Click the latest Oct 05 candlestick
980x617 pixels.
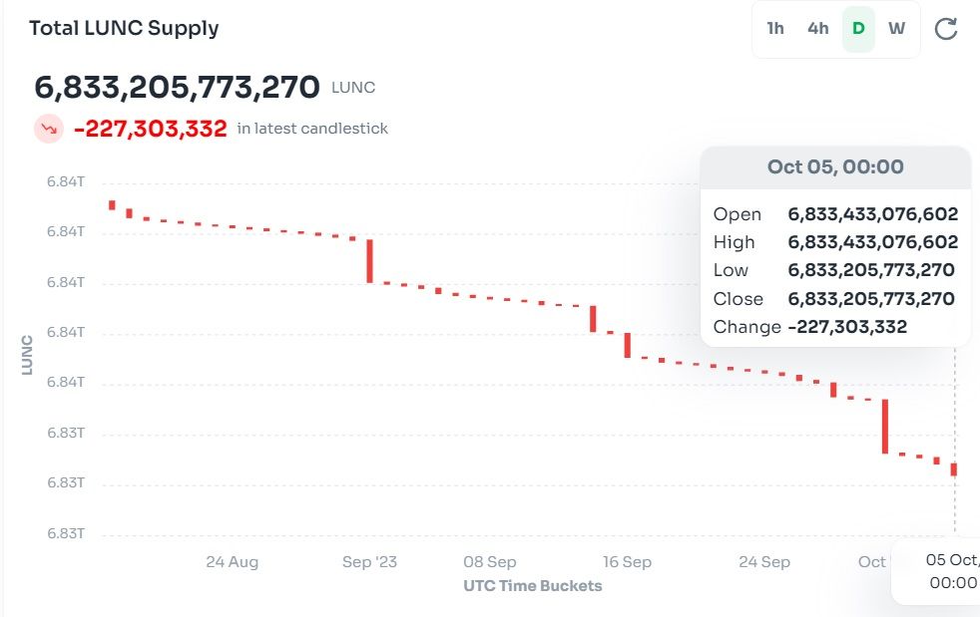pos(954,468)
